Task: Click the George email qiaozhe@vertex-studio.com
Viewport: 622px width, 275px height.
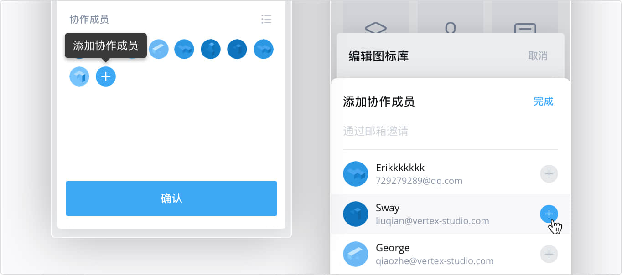Action: pyautogui.click(x=435, y=261)
